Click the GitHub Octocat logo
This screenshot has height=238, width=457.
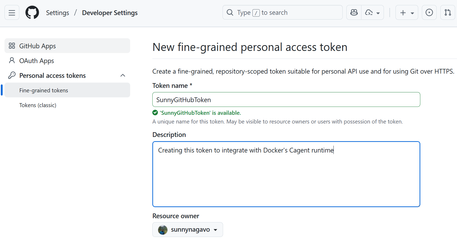pos(32,13)
